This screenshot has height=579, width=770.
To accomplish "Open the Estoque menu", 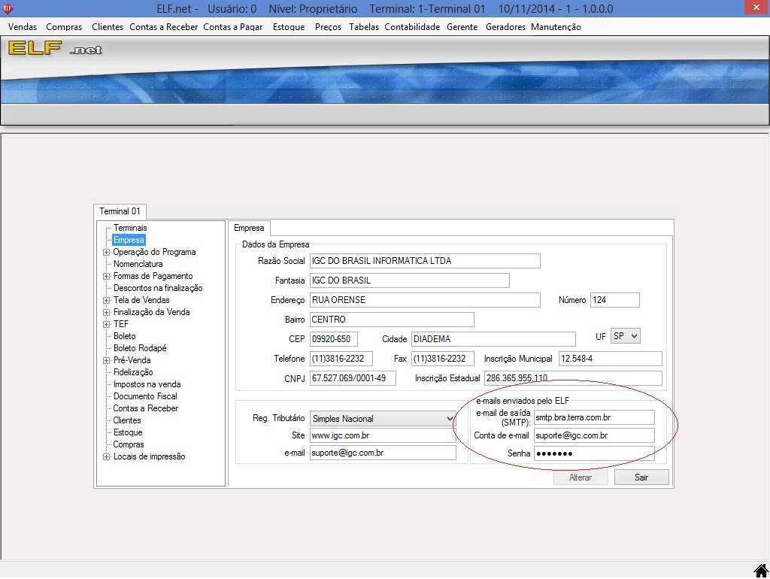I will 289,27.
